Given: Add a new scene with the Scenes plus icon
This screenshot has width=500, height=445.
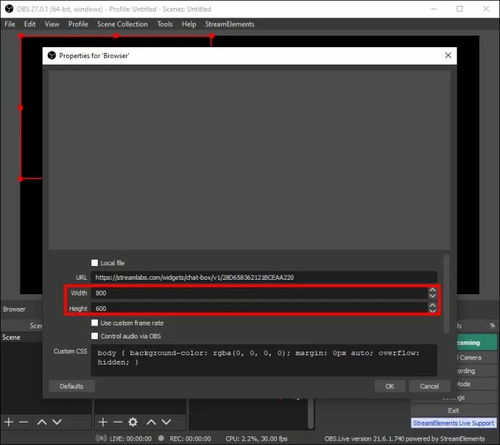Looking at the screenshot, I should pyautogui.click(x=9, y=422).
